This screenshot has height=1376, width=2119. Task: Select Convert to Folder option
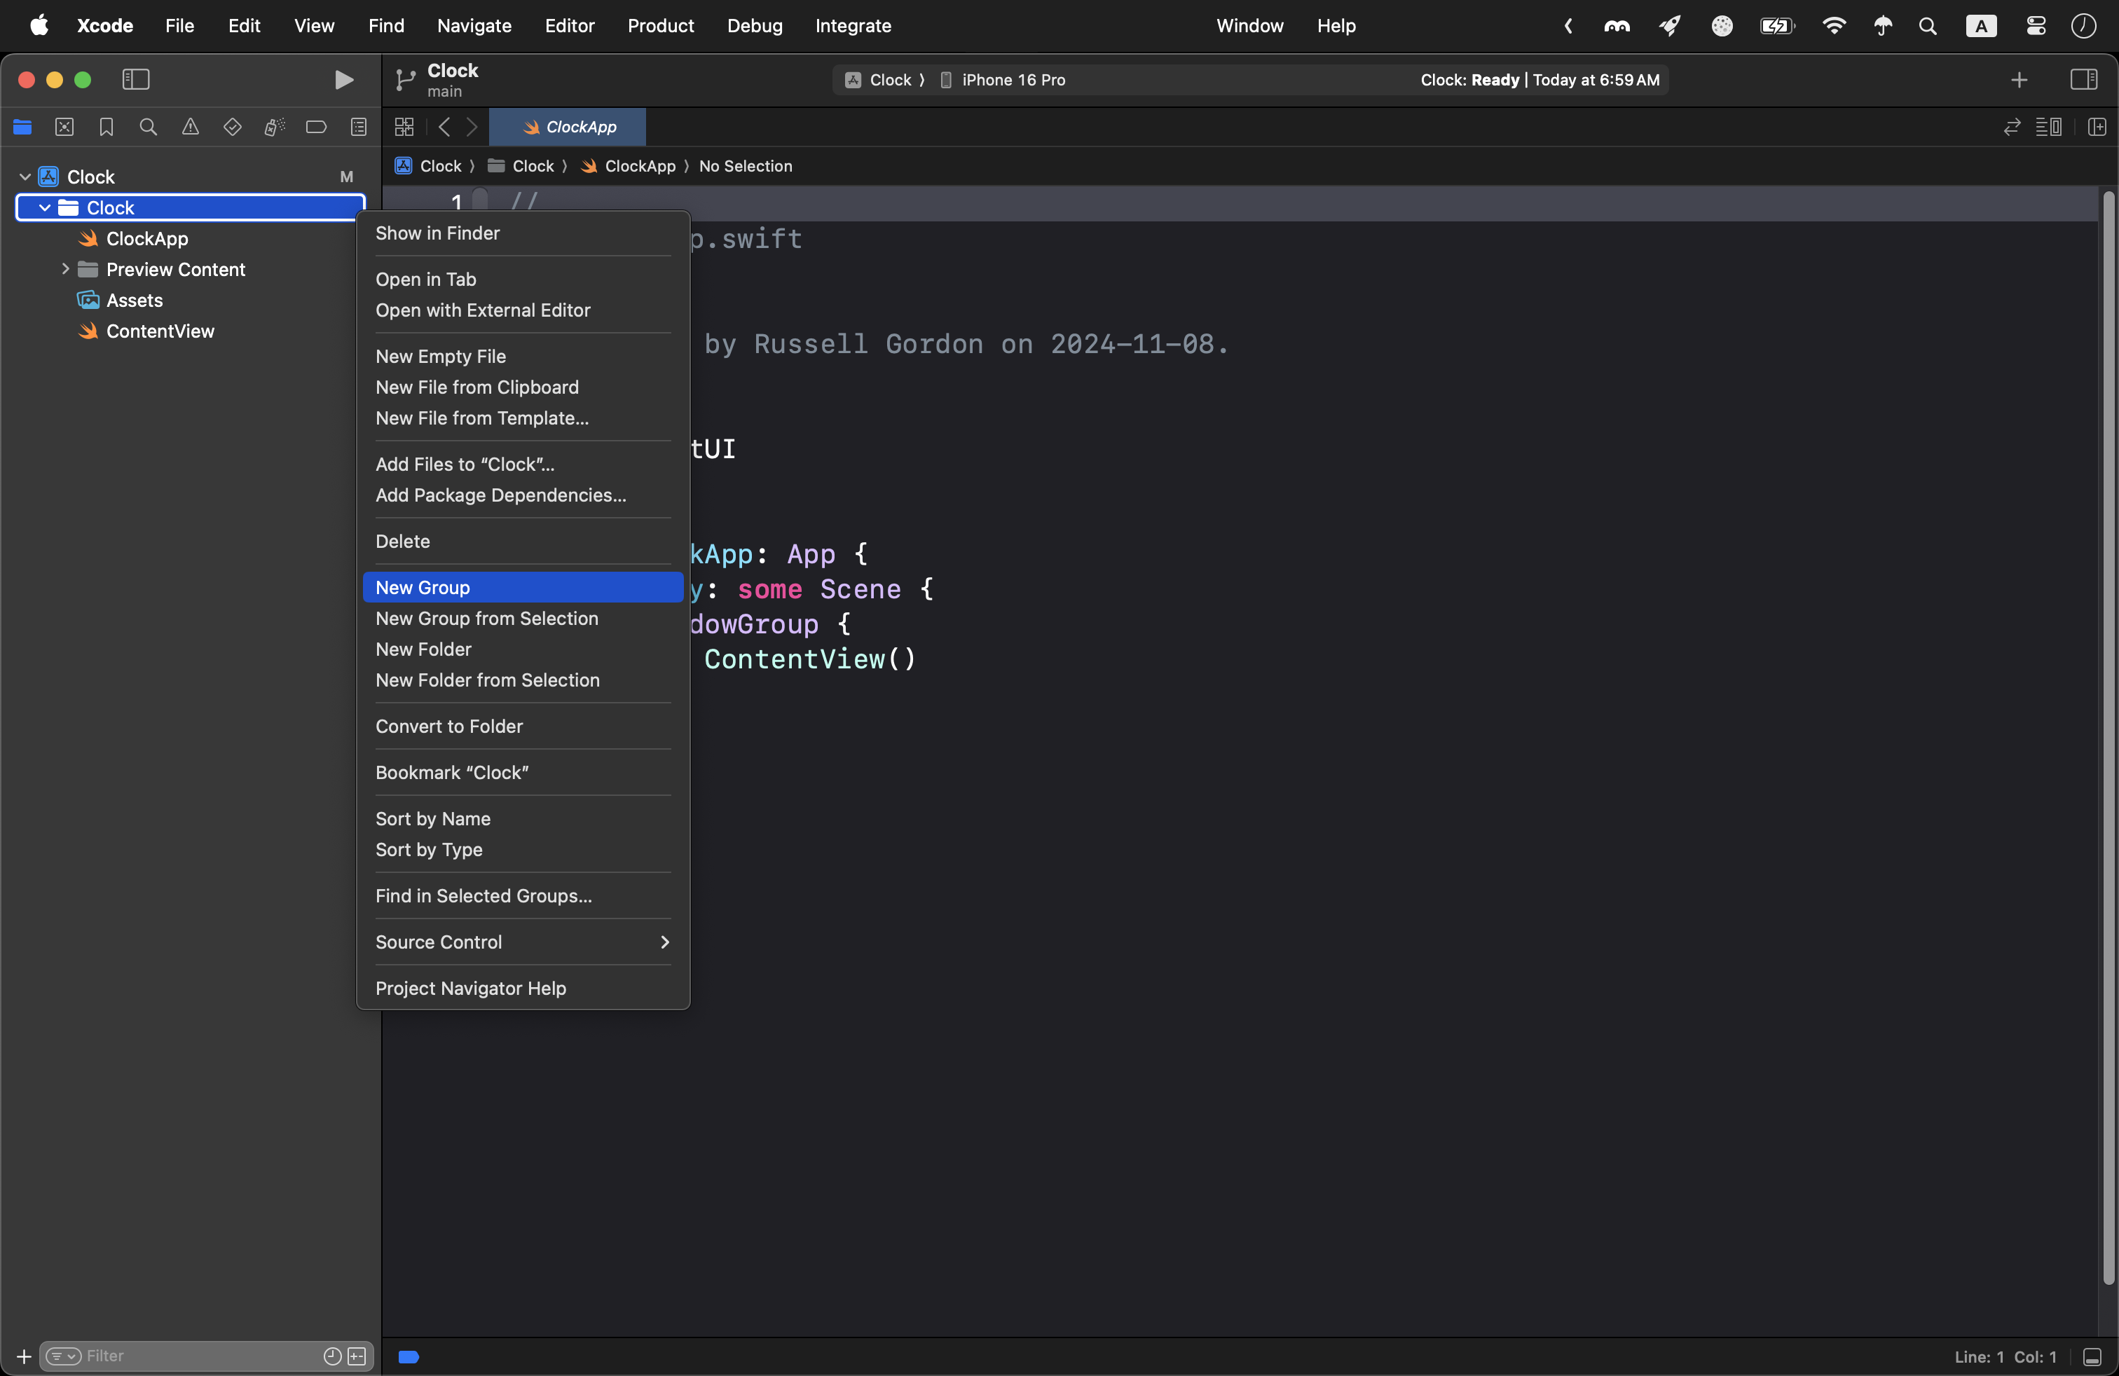point(448,727)
